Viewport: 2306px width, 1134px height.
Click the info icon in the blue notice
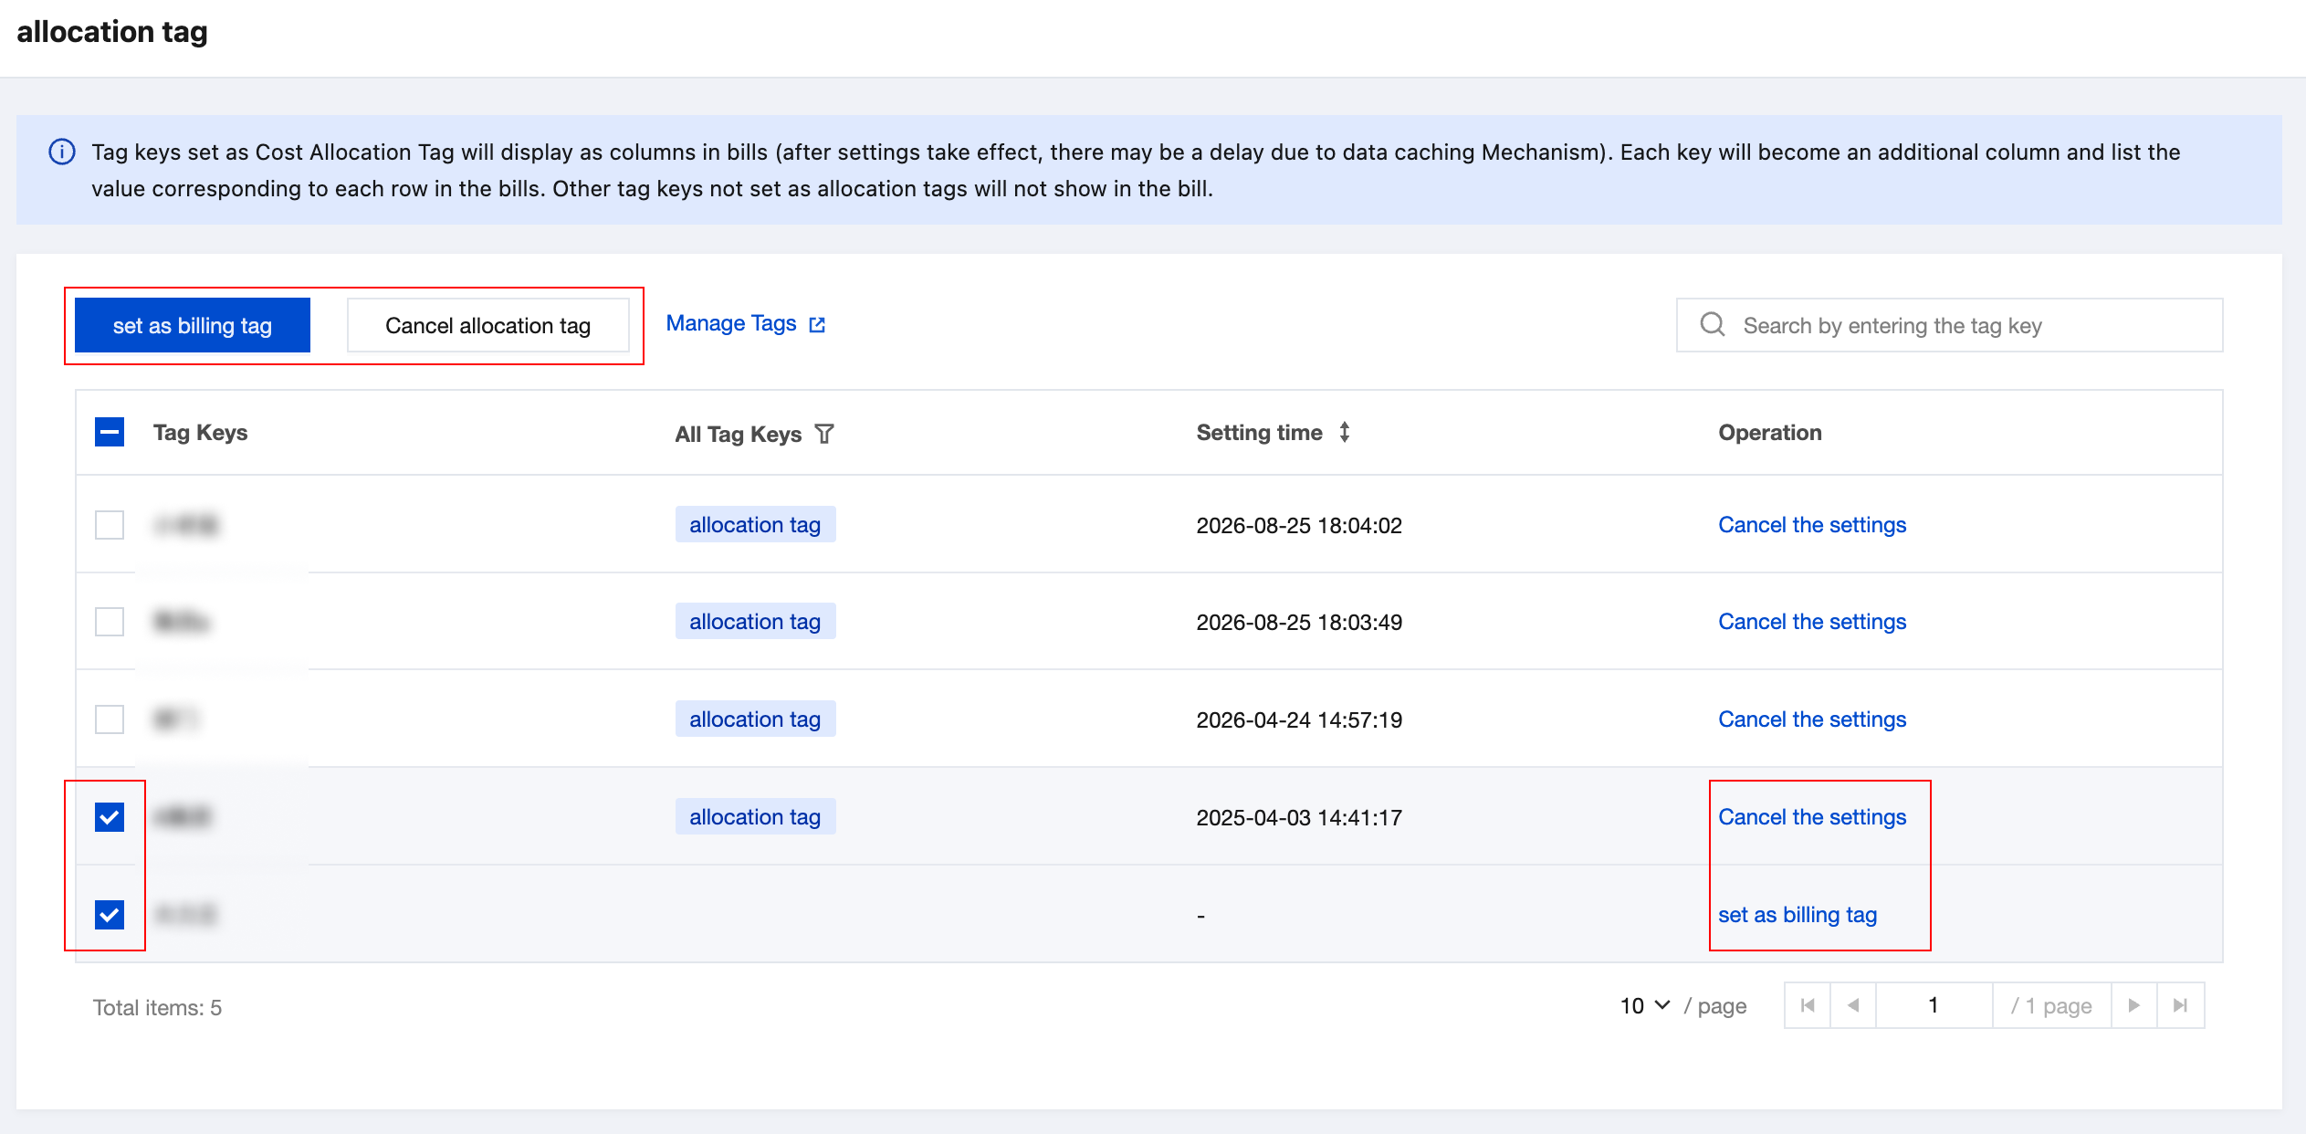pyautogui.click(x=61, y=152)
